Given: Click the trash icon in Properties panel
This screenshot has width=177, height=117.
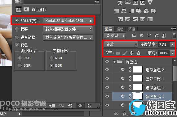Looking at the screenshot, I should 89,106.
